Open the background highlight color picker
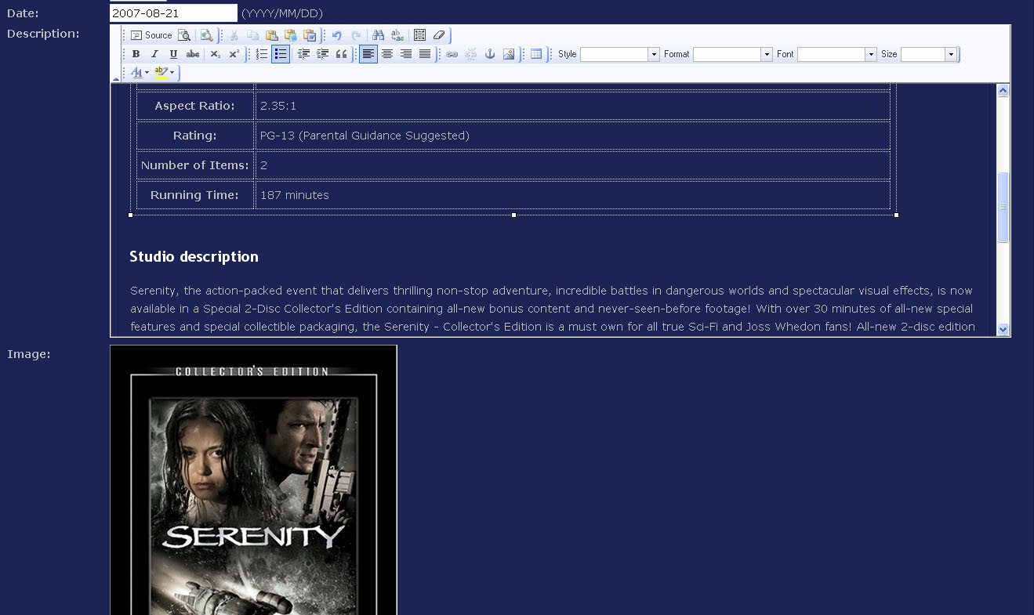This screenshot has height=615, width=1034. coord(164,73)
